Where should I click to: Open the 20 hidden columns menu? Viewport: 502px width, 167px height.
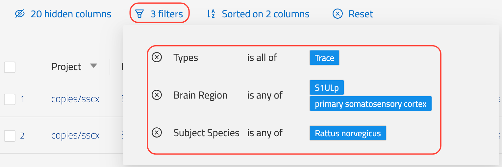tap(63, 14)
